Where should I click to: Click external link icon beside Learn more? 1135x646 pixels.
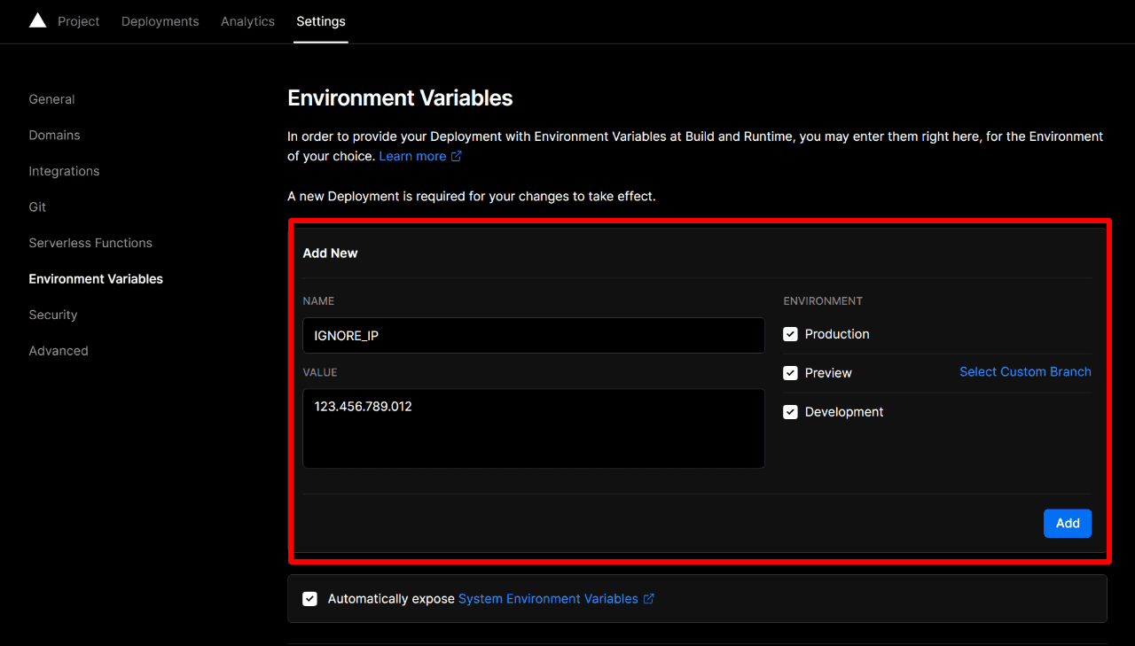(457, 156)
